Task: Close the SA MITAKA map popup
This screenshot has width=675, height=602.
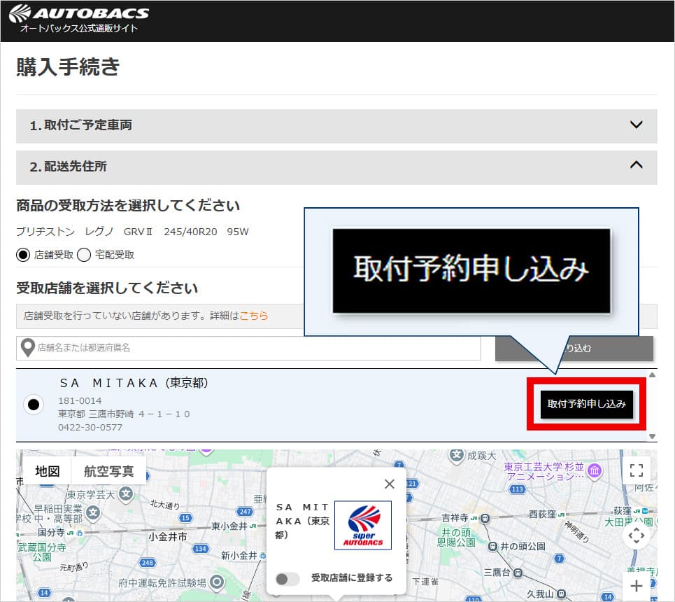Action: [x=390, y=484]
